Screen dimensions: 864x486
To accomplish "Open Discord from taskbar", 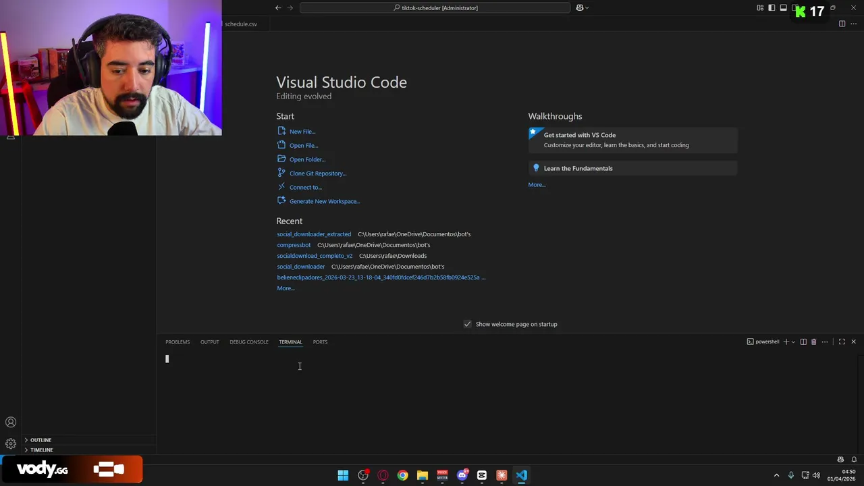I will (462, 475).
